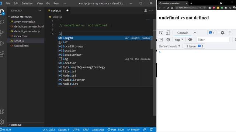Switch to the Console tab in DevTools

pyautogui.click(x=183, y=33)
